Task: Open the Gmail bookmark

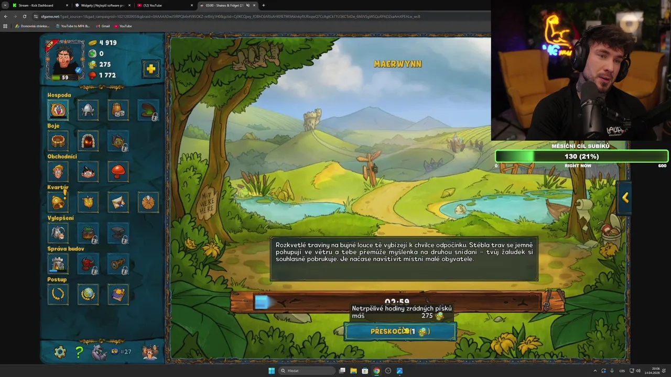Action: click(103, 26)
